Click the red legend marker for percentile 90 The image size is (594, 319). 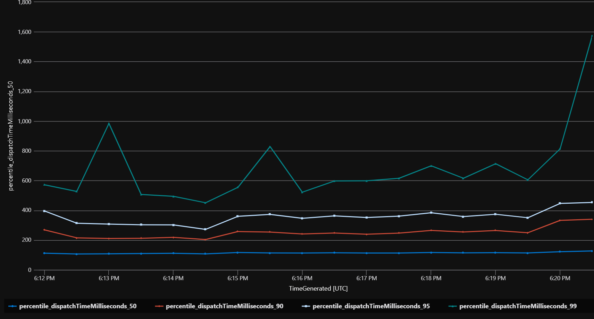click(159, 306)
